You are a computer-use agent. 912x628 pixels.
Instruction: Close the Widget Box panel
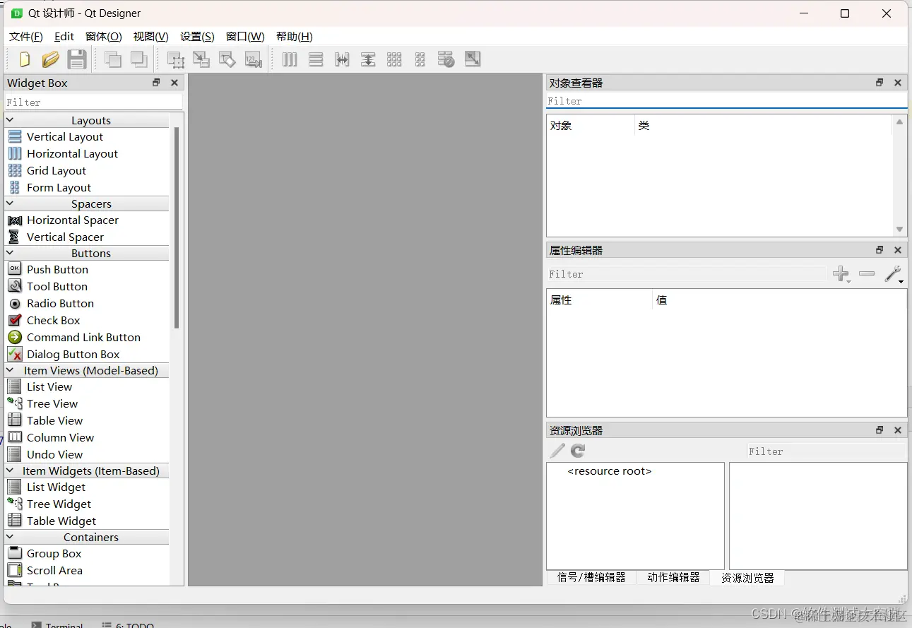click(174, 83)
